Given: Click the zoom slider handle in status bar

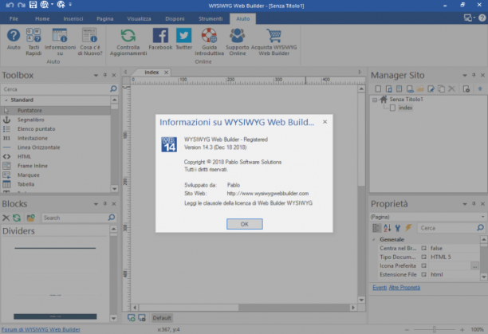Looking at the screenshot, I should click(434, 329).
